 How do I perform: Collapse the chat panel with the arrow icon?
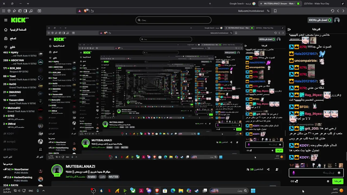pos(289,29)
